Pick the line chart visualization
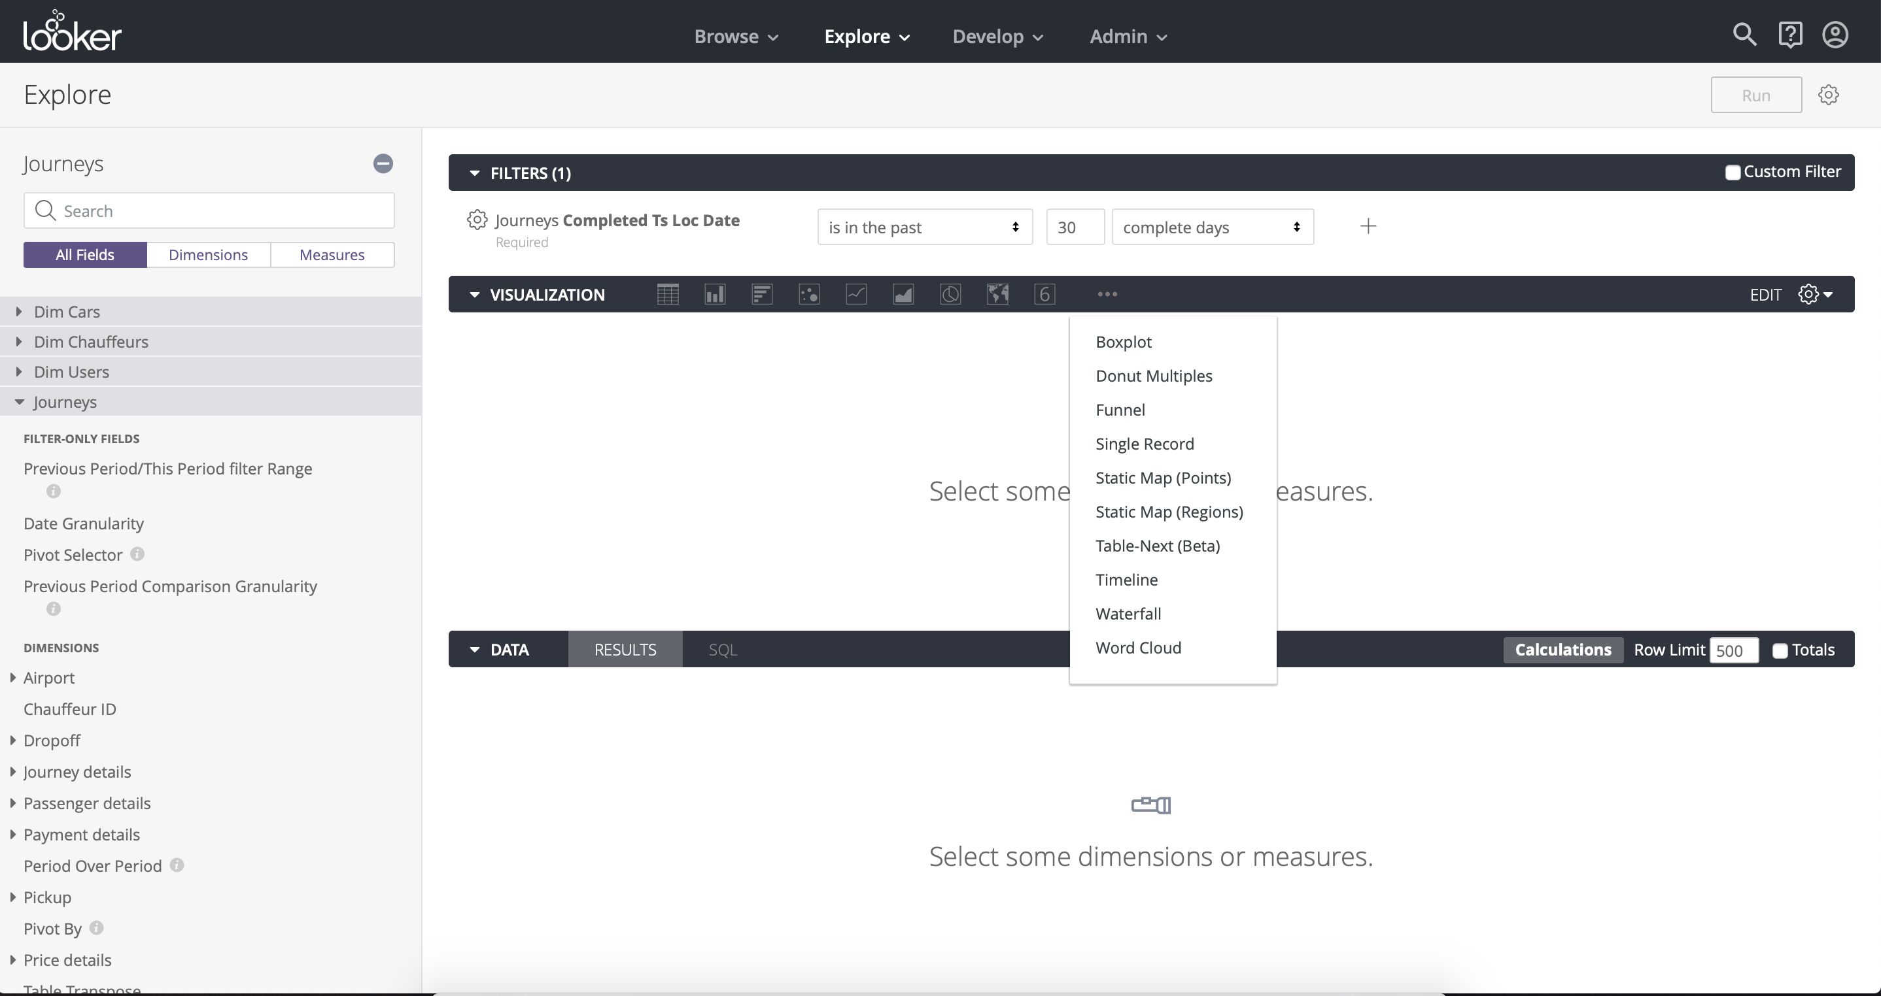The height and width of the screenshot is (996, 1881). 855,294
